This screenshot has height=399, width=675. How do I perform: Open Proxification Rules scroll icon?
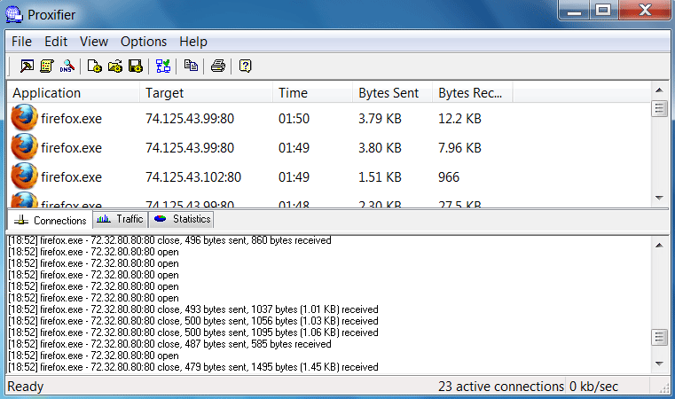[x=47, y=66]
